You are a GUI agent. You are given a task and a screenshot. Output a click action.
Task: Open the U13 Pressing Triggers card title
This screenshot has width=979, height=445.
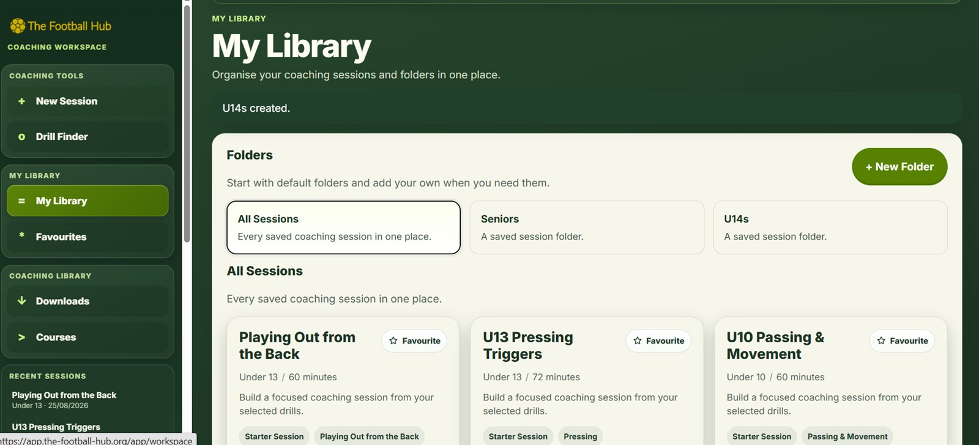[x=528, y=345]
